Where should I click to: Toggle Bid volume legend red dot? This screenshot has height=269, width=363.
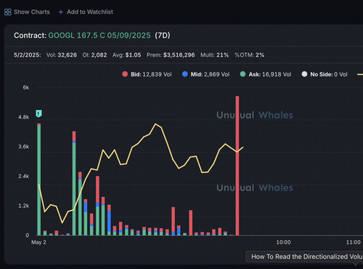tap(125, 74)
